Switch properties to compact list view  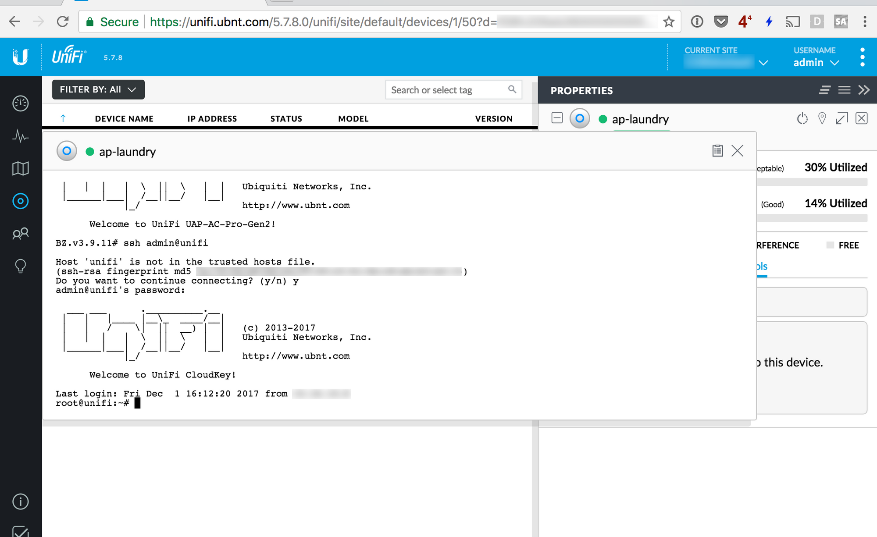(824, 90)
